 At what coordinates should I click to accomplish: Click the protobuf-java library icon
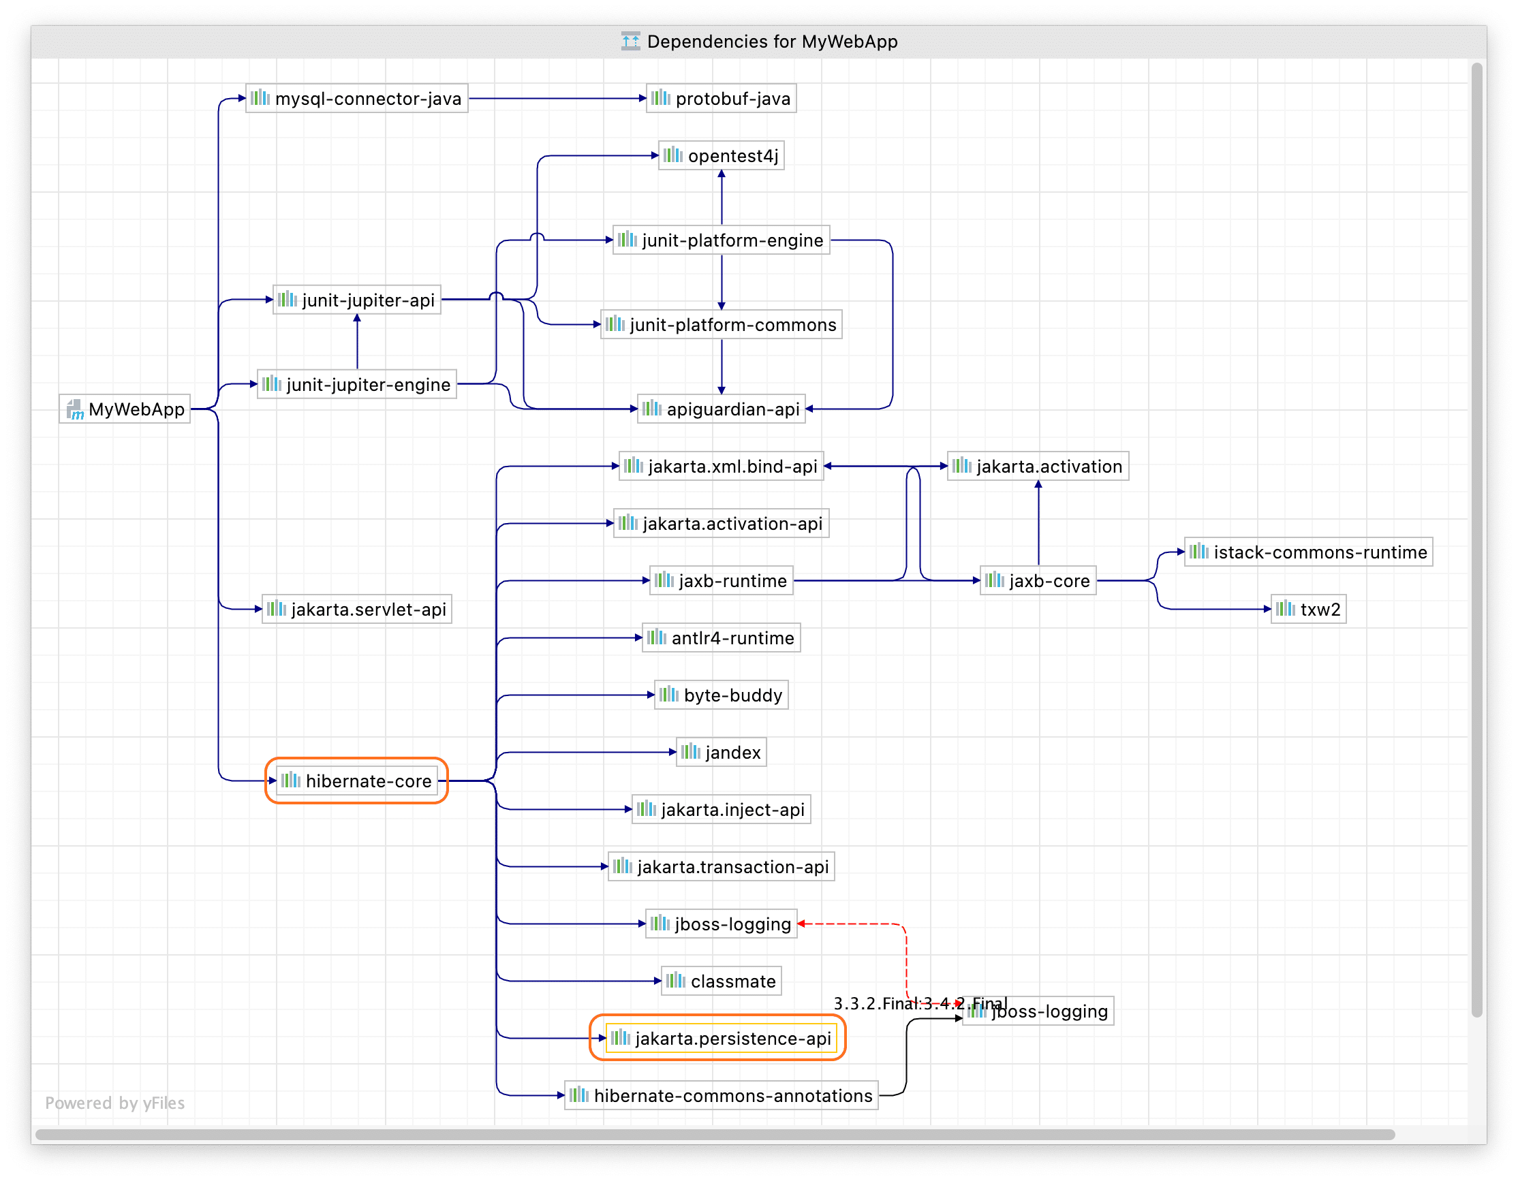[661, 98]
